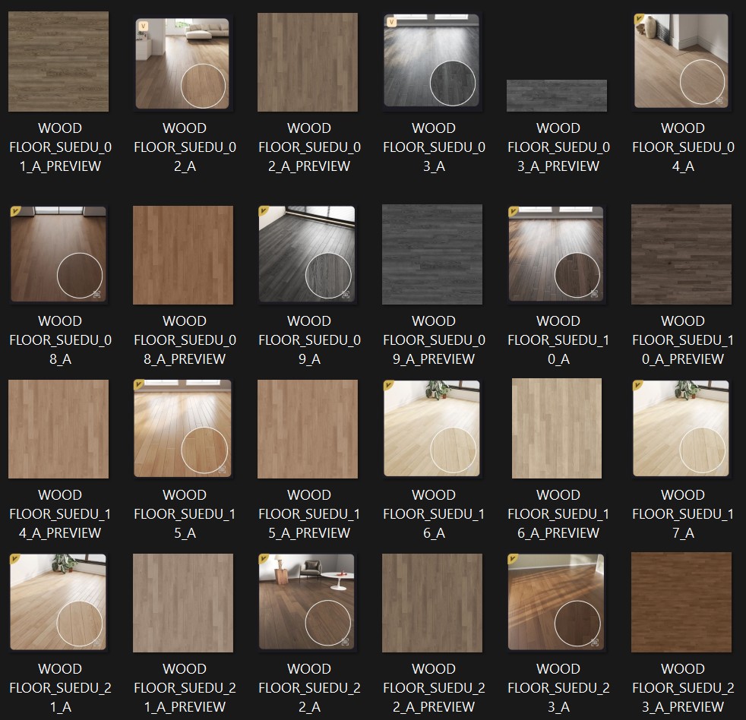Click WOOD FLOOR_SUEDU_08_A_PREVIEW texture

[183, 255]
